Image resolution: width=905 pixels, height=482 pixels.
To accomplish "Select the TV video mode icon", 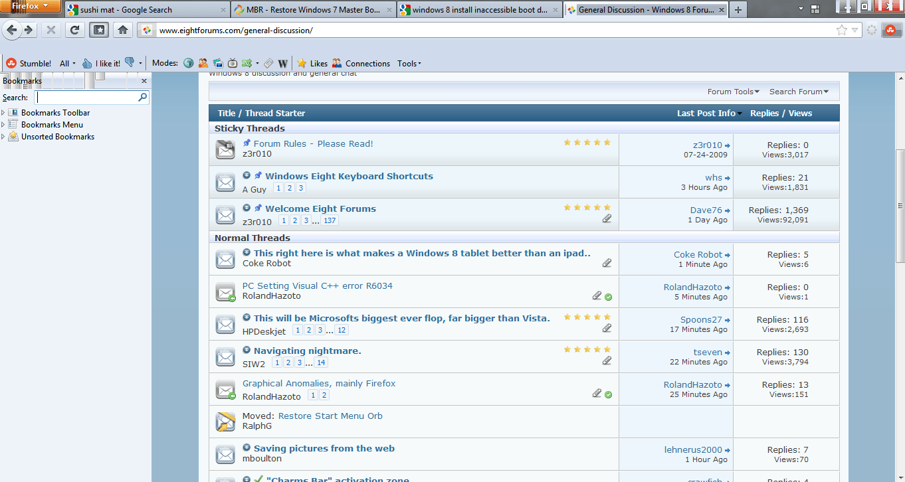I will (x=233, y=63).
